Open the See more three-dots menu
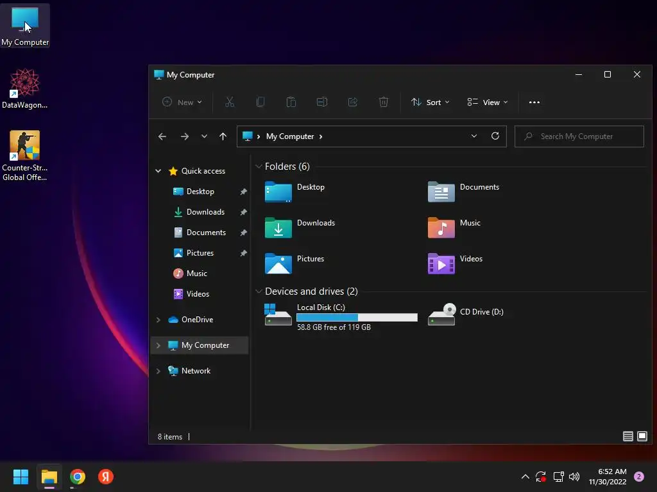Image resolution: width=657 pixels, height=492 pixels. point(534,102)
